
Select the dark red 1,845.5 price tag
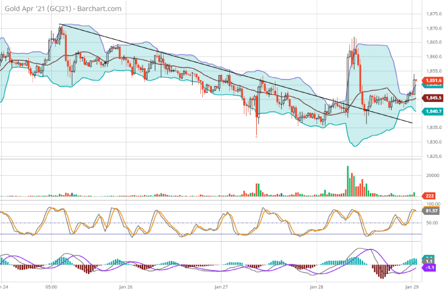point(433,98)
